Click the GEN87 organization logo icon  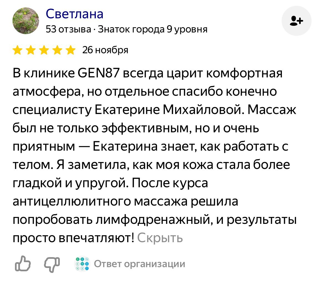82,264
